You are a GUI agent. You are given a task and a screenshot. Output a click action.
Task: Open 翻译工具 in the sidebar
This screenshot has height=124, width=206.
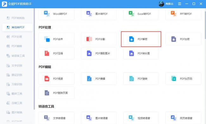click(17, 94)
